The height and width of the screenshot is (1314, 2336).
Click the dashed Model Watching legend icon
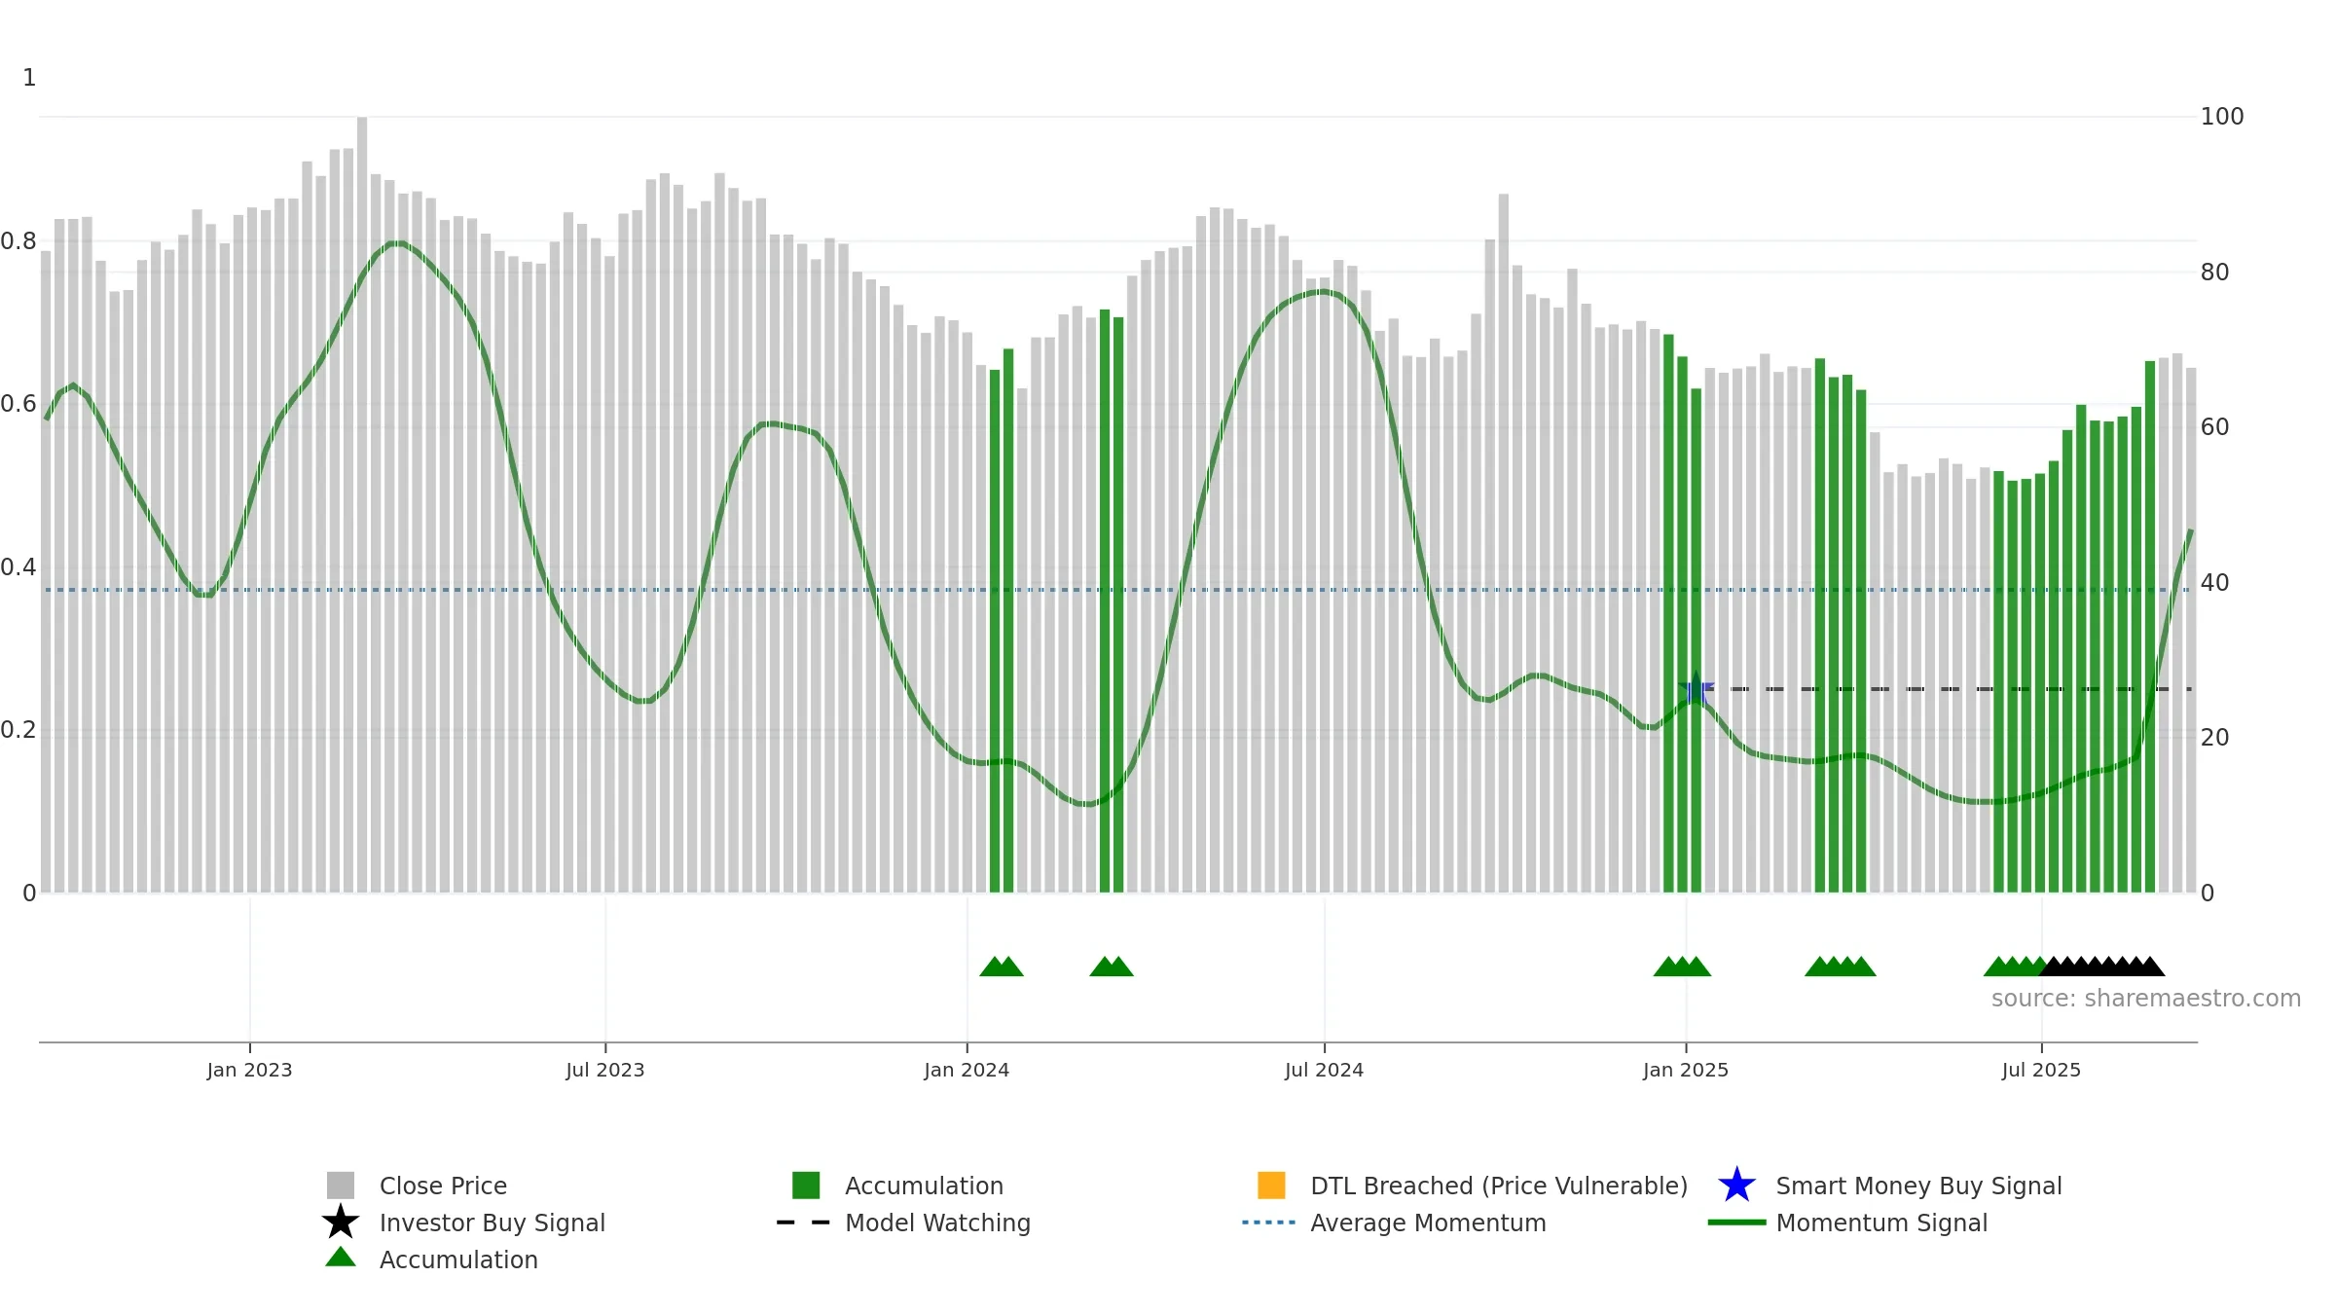pyautogui.click(x=804, y=1223)
